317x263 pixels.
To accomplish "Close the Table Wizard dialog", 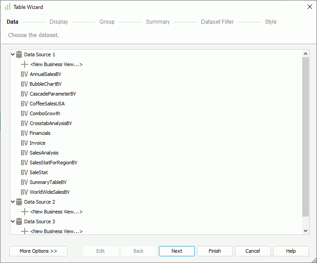I will [309, 7].
